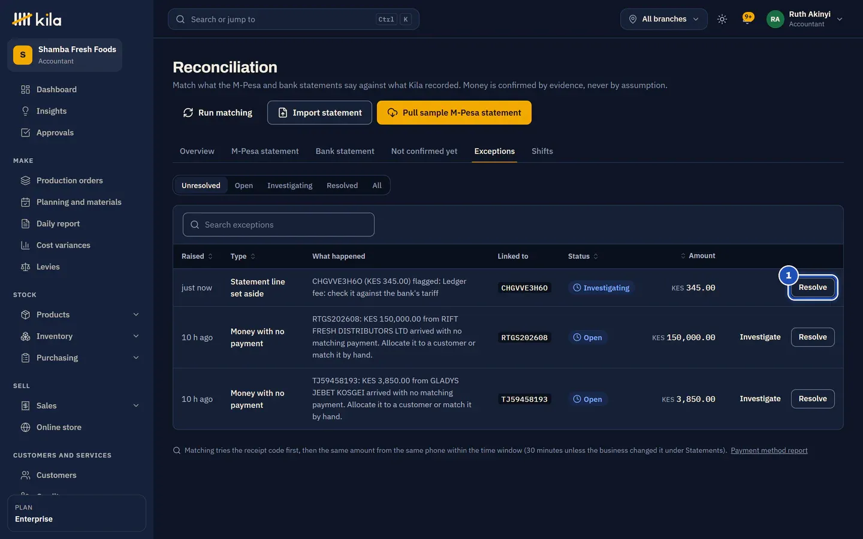Click the Online store globe icon
The height and width of the screenshot is (539, 863).
[x=25, y=428]
